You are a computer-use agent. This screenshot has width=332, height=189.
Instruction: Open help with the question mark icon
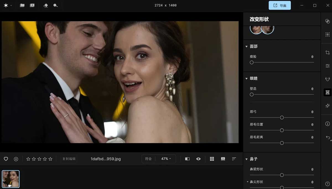point(328,184)
